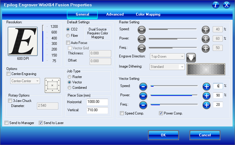Click the raster Power slider track

173,39
